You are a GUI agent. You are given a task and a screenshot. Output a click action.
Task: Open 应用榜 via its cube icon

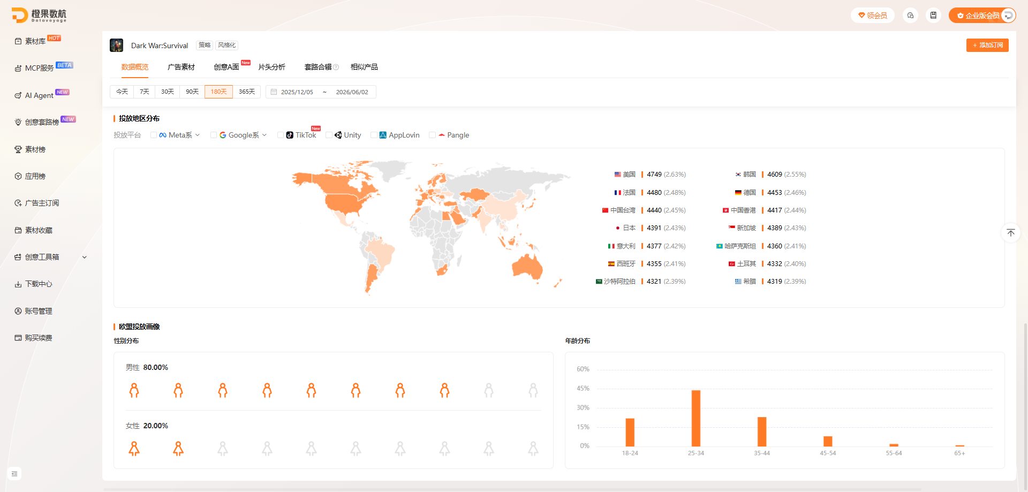(18, 176)
